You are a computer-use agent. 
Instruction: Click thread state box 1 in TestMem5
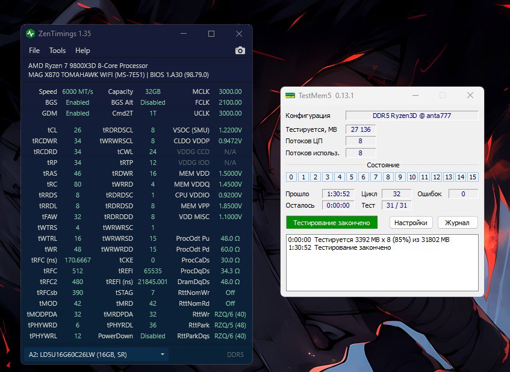coord(303,177)
